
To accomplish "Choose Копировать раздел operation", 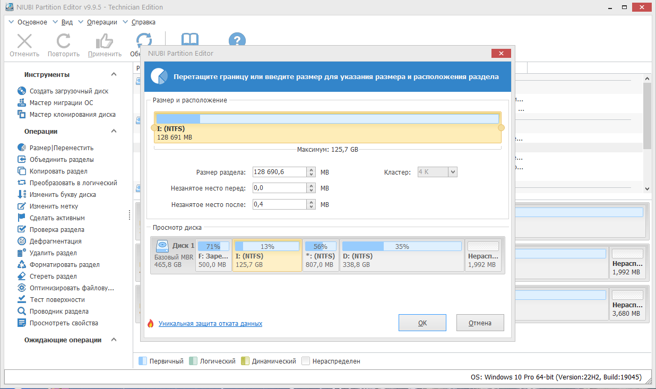I will click(53, 171).
